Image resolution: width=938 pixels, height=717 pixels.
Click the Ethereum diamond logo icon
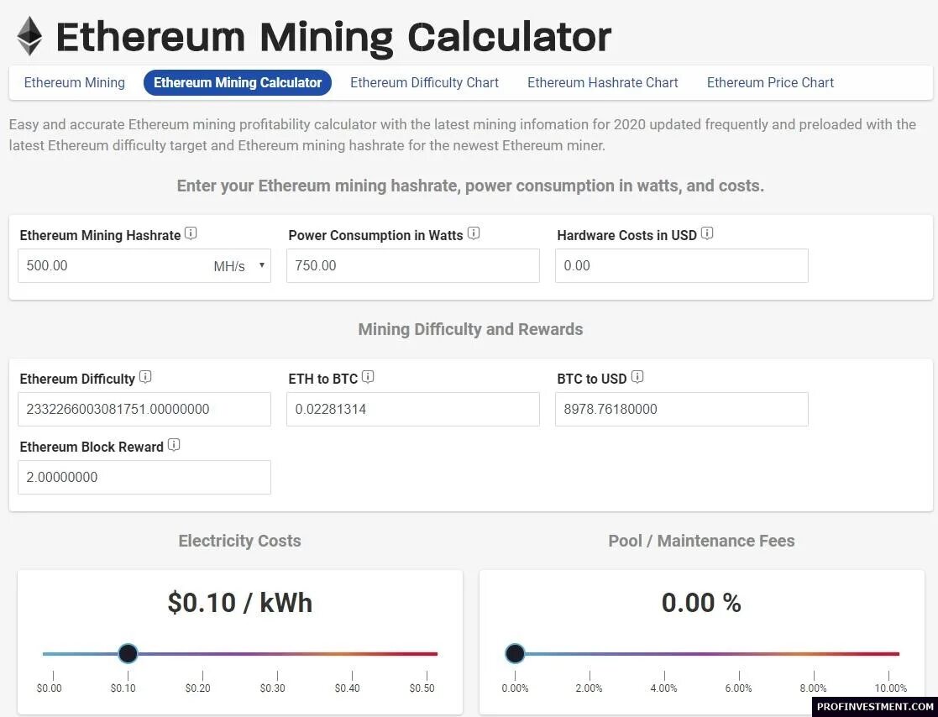pos(29,36)
